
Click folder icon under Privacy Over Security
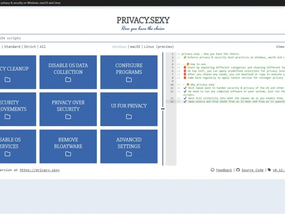(68, 117)
